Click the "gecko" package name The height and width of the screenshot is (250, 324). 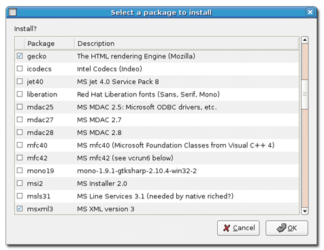click(x=37, y=56)
